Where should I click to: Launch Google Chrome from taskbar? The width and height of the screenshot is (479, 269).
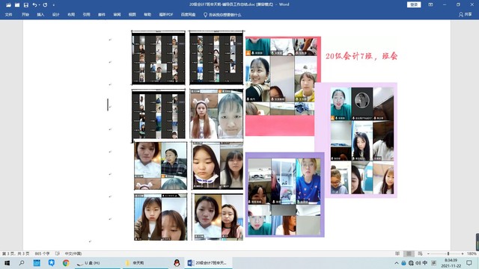(66, 263)
